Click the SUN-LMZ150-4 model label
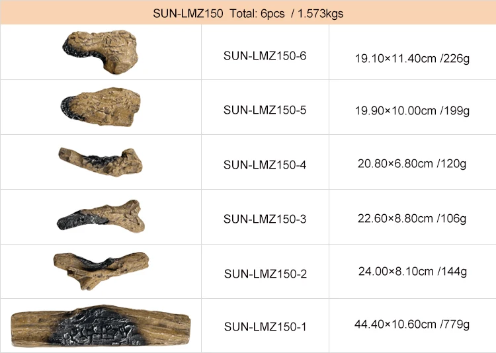The image size is (496, 353). (x=265, y=165)
